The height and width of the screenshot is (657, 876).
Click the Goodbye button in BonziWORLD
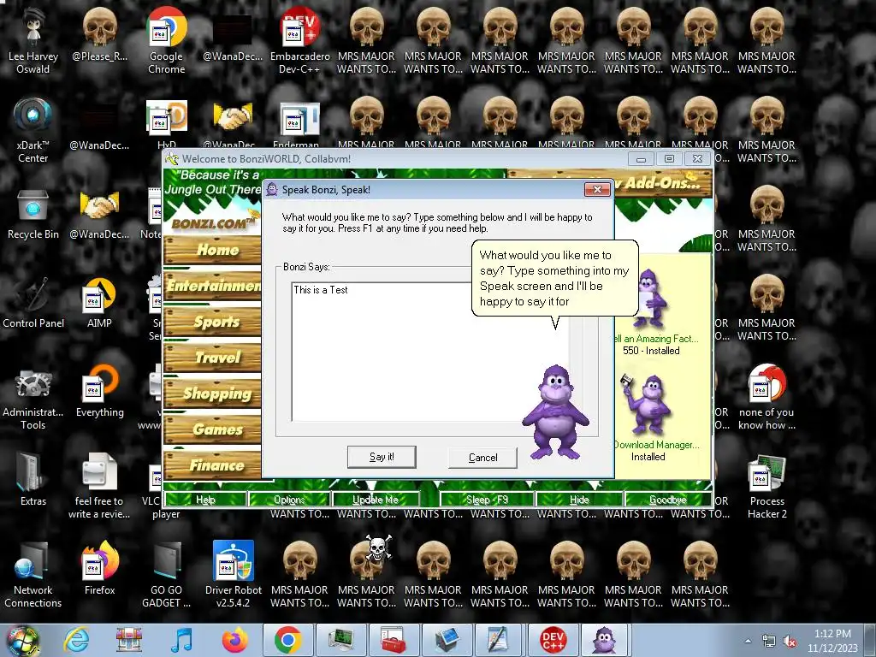coord(667,500)
